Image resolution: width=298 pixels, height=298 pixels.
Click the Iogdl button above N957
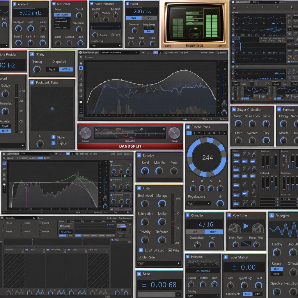5,126
